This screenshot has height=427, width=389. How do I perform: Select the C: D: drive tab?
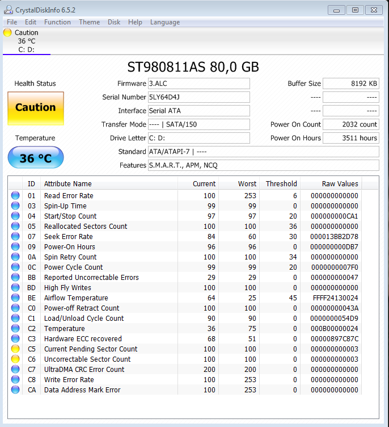click(x=27, y=41)
